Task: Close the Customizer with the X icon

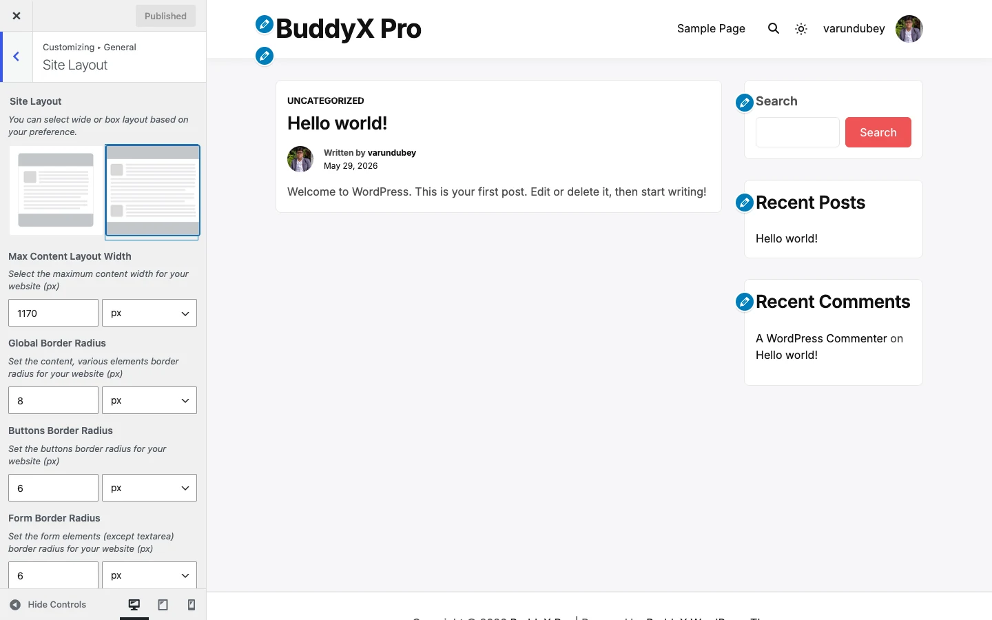Action: tap(17, 16)
